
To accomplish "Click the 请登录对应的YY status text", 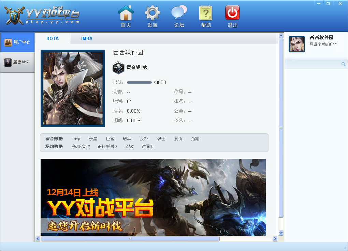I will [x=323, y=44].
